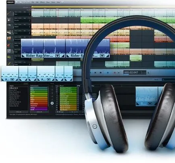Viewport: 175px width, 163px height.
Task: Click the Select all button under Styles
Action: pos(19,112)
